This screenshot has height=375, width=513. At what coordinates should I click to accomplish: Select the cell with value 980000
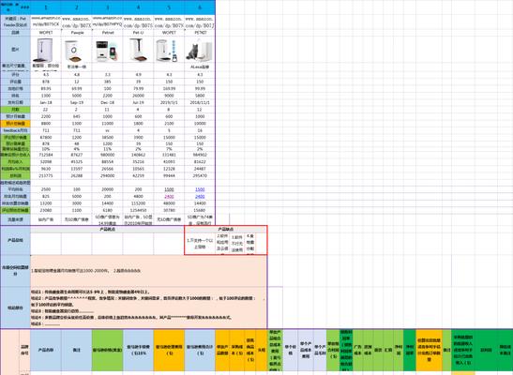(107, 155)
